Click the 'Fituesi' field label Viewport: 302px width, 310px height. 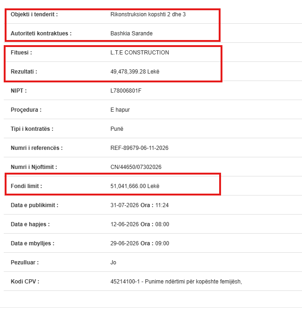point(21,53)
